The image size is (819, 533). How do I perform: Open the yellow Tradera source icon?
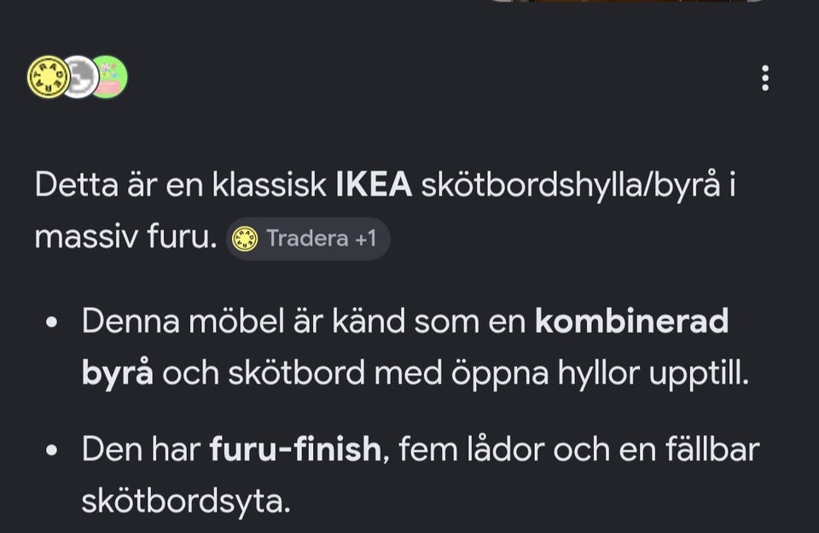tap(49, 77)
